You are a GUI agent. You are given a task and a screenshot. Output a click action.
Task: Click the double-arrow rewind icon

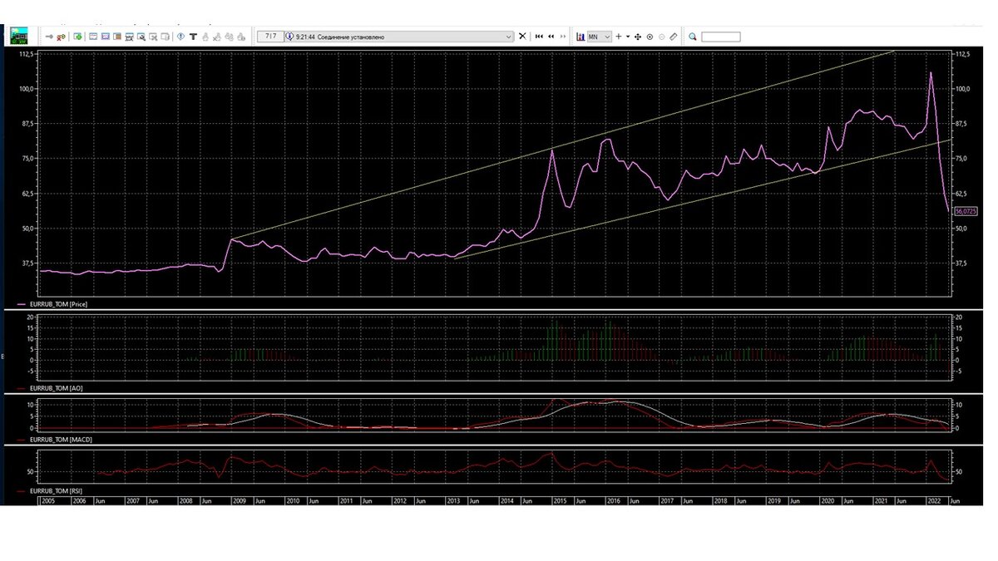551,37
